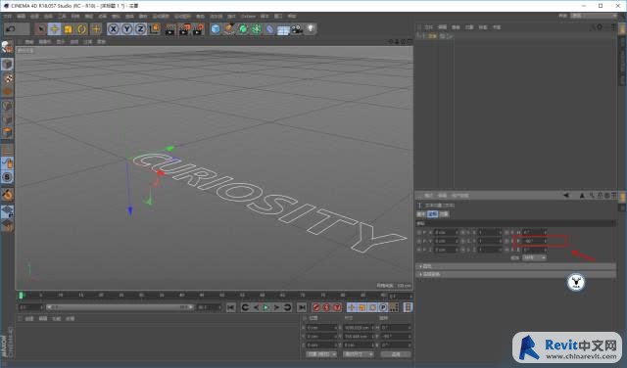Toggle Enable Snap S icon

tap(7, 177)
